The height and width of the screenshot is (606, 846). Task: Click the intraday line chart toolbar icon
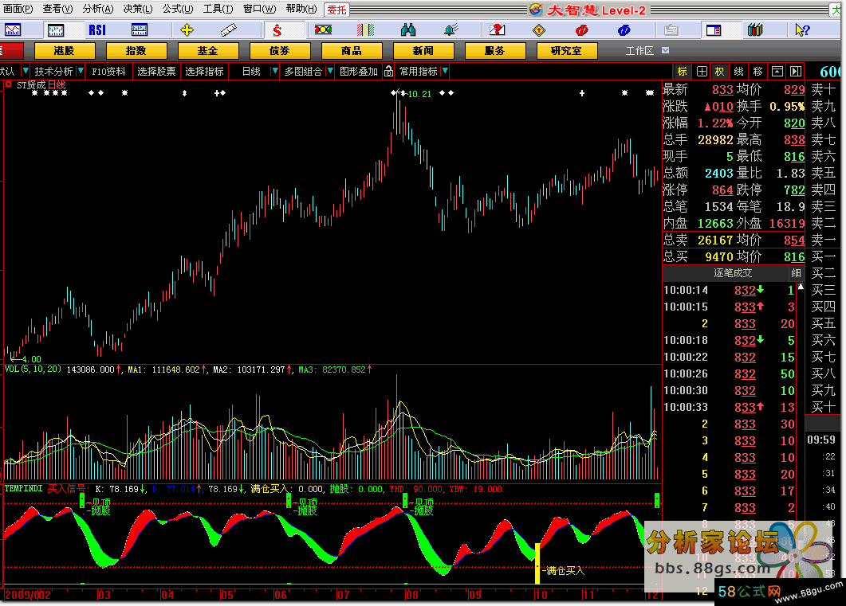click(13, 30)
